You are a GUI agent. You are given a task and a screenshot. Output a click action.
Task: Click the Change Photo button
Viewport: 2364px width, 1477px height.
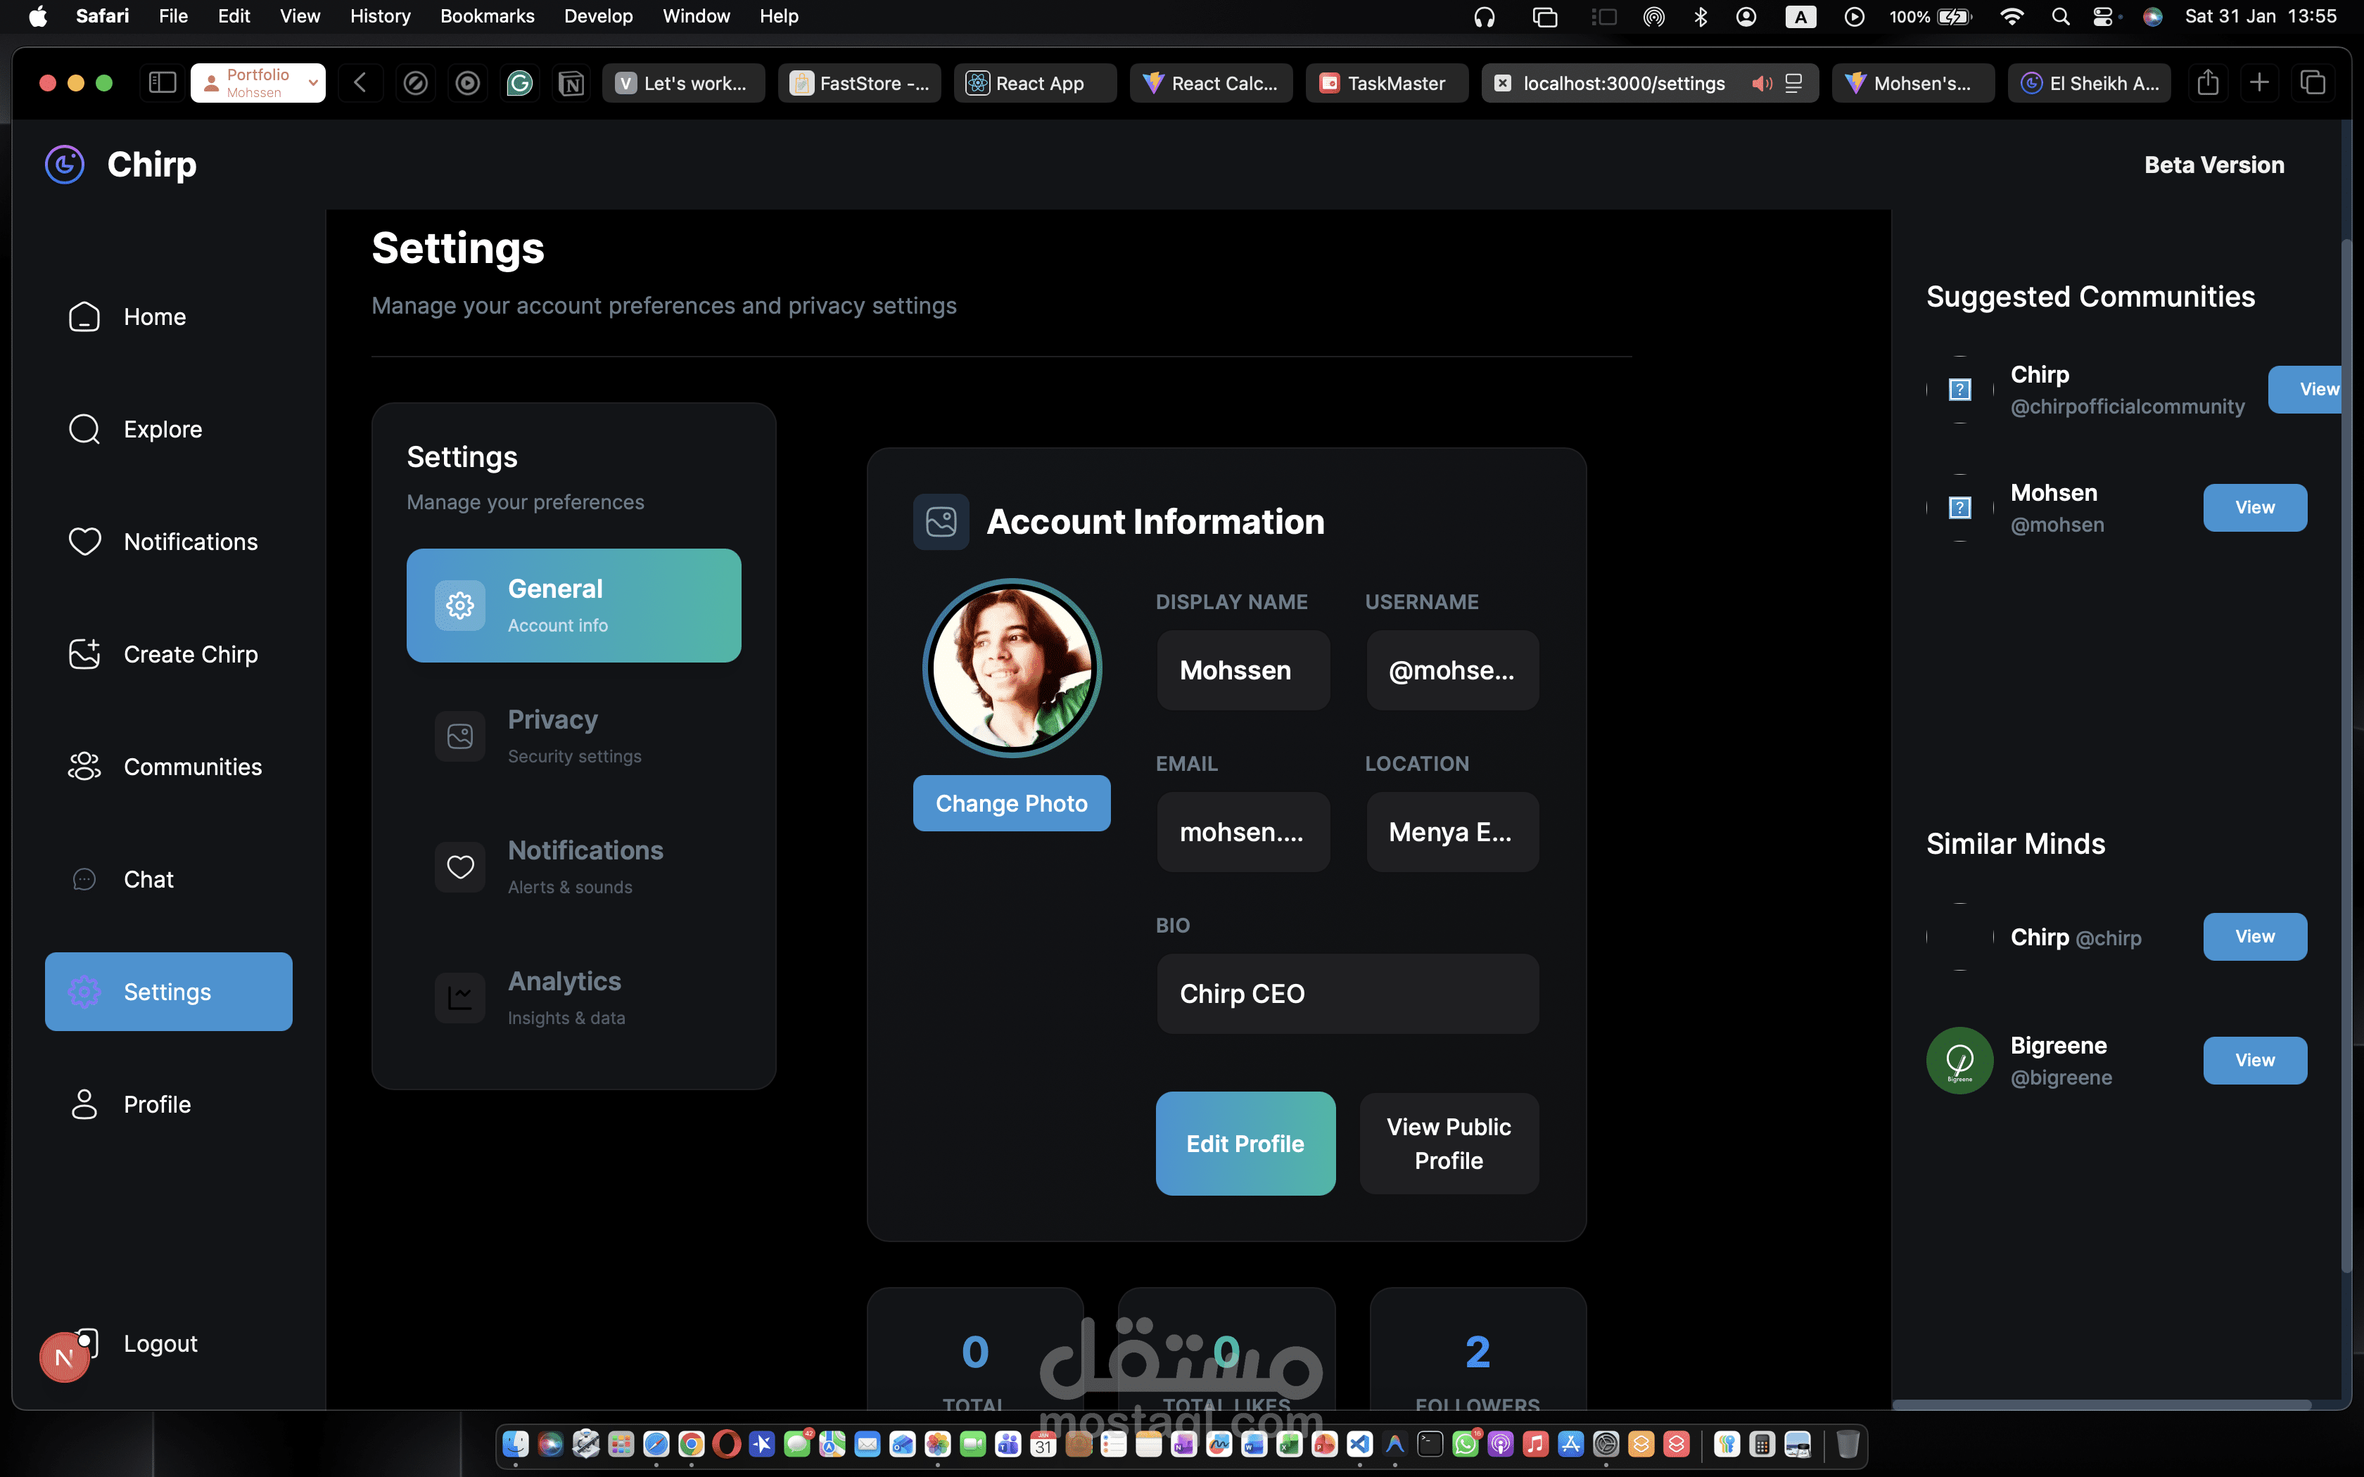click(x=1011, y=803)
